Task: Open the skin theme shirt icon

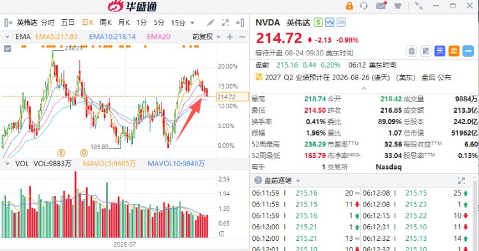Action: pyautogui.click(x=398, y=6)
